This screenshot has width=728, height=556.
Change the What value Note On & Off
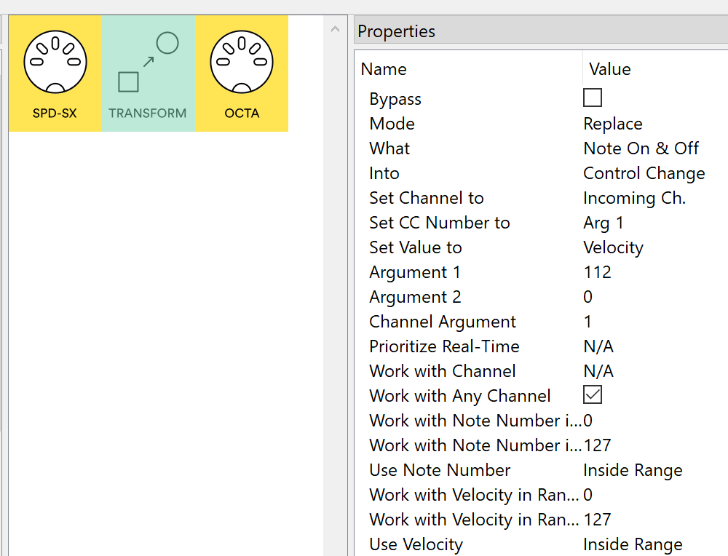pyautogui.click(x=641, y=148)
